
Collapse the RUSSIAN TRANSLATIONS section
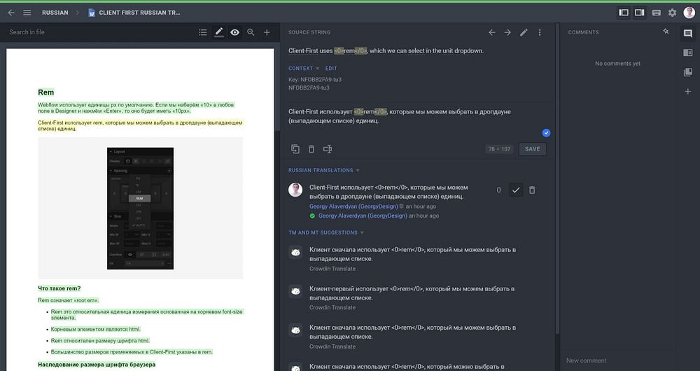point(323,170)
